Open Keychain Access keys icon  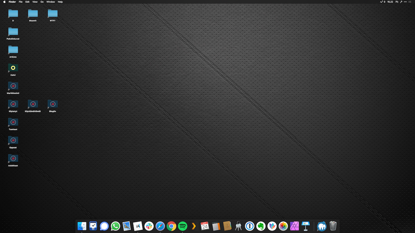pos(238,226)
